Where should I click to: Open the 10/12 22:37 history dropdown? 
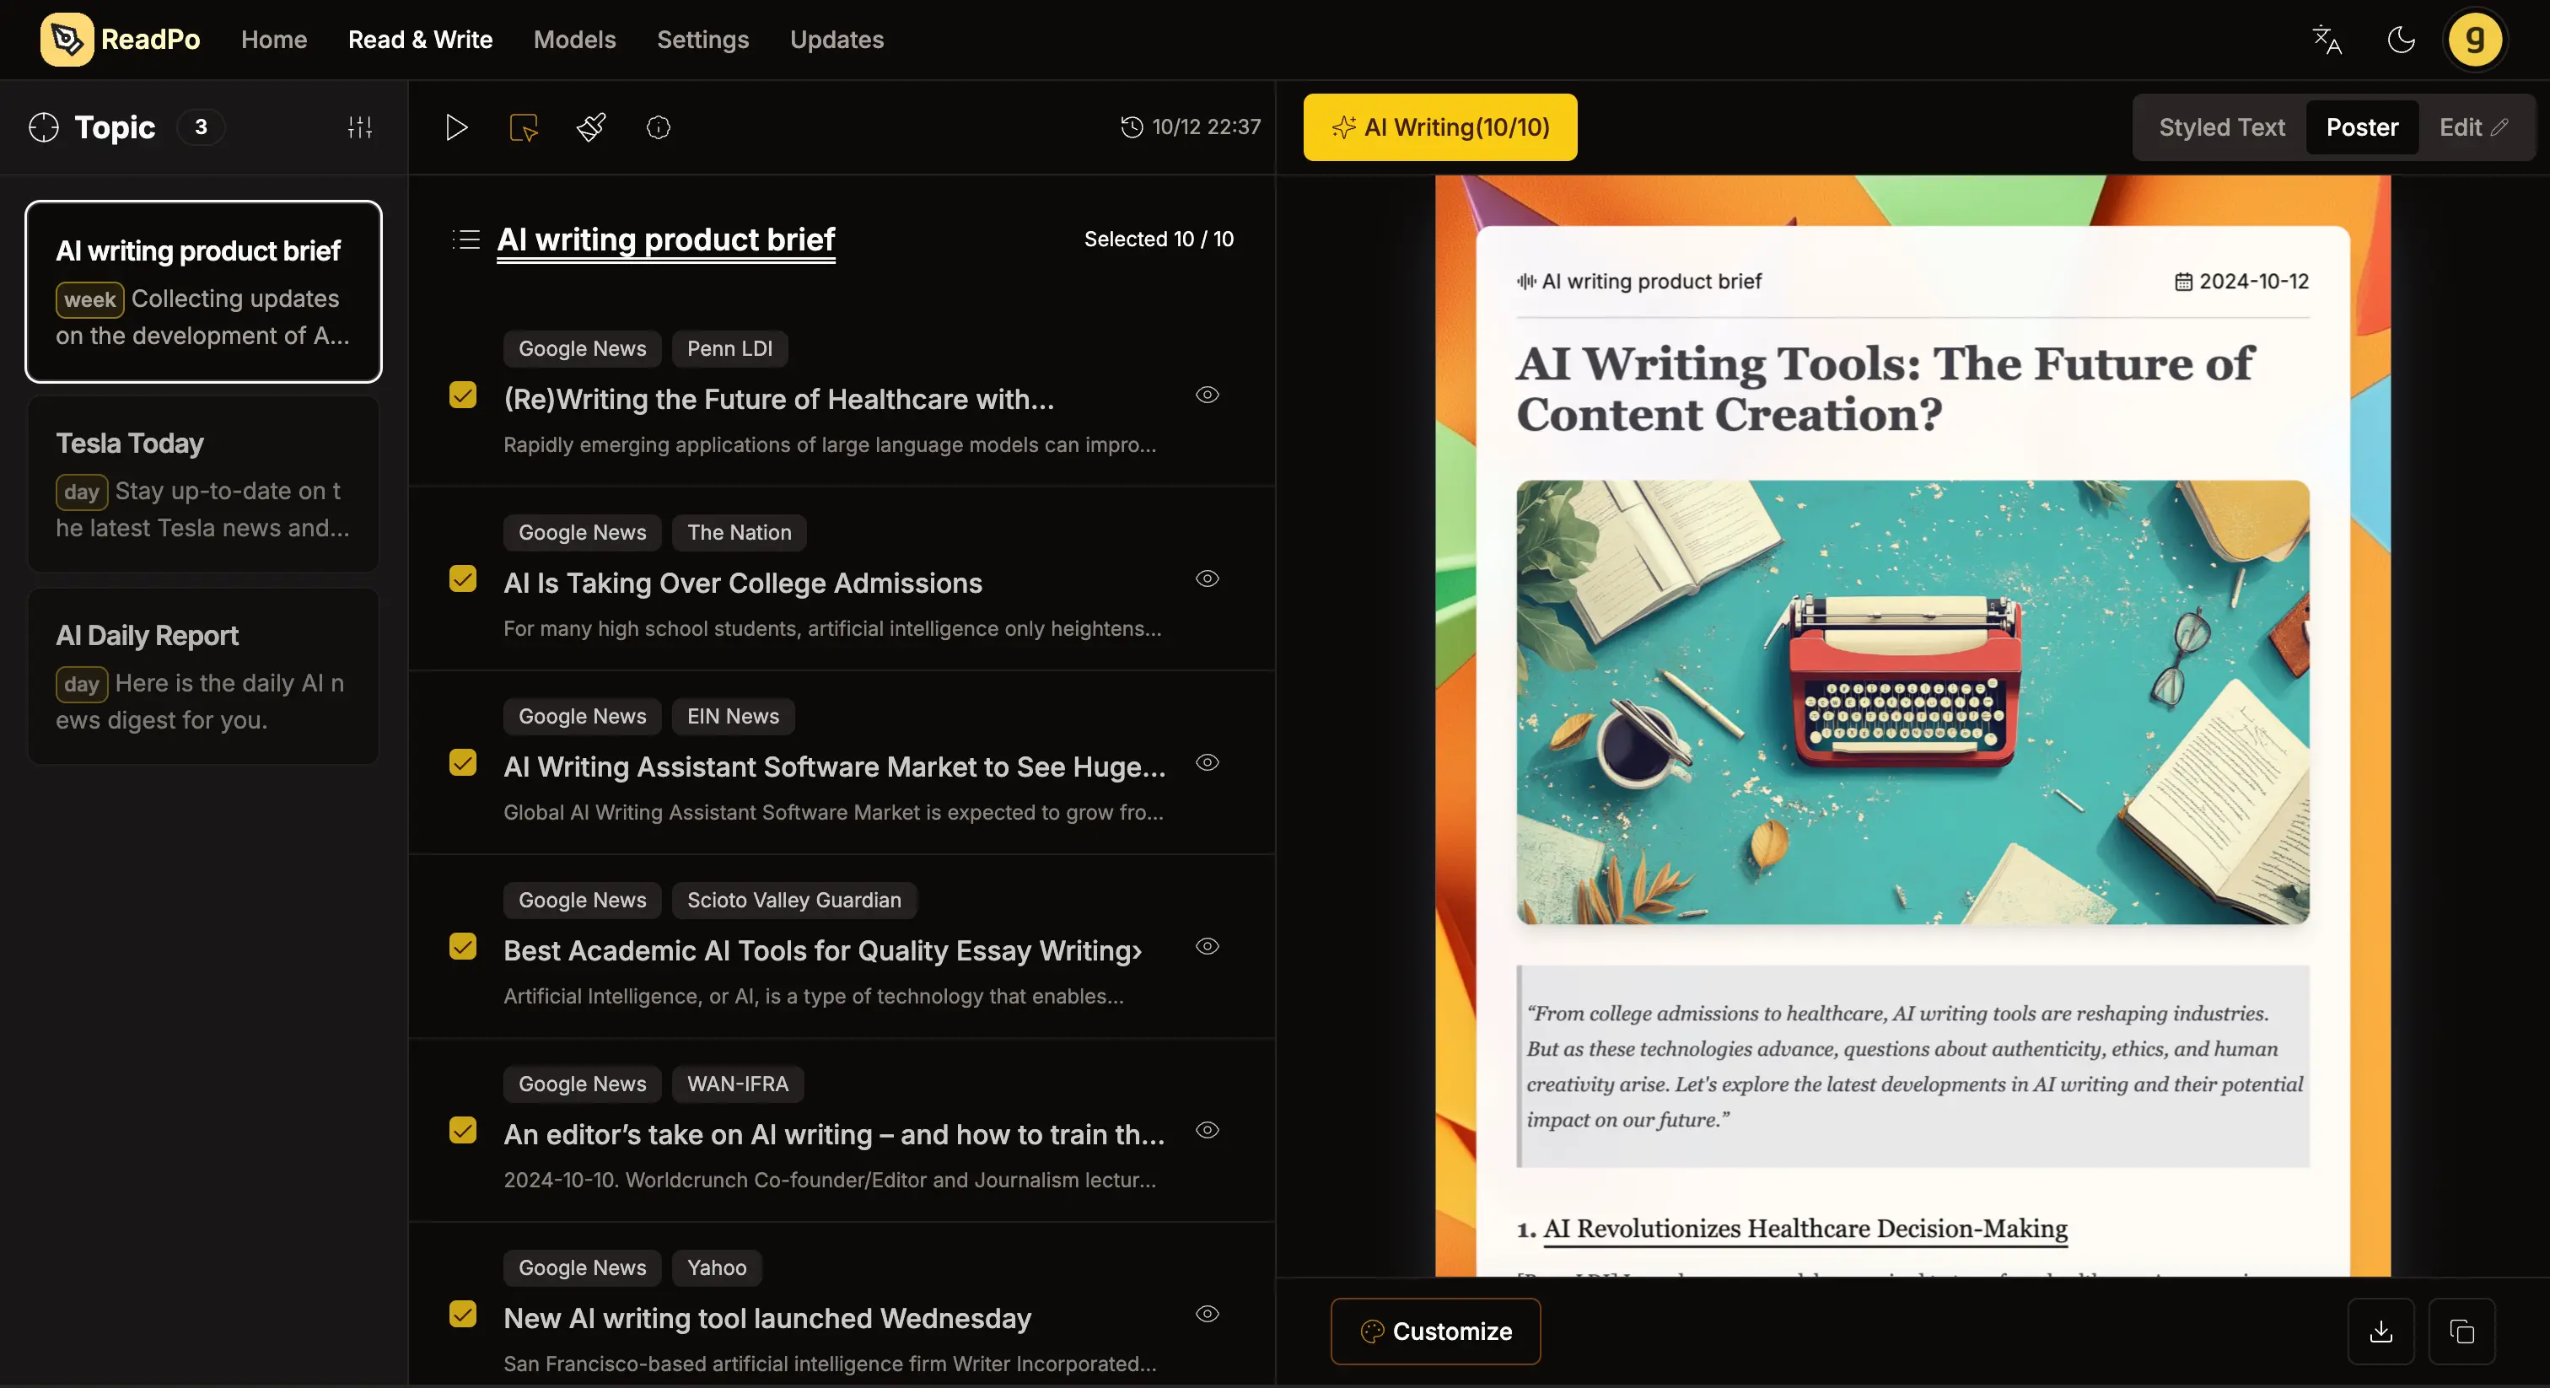click(x=1190, y=126)
